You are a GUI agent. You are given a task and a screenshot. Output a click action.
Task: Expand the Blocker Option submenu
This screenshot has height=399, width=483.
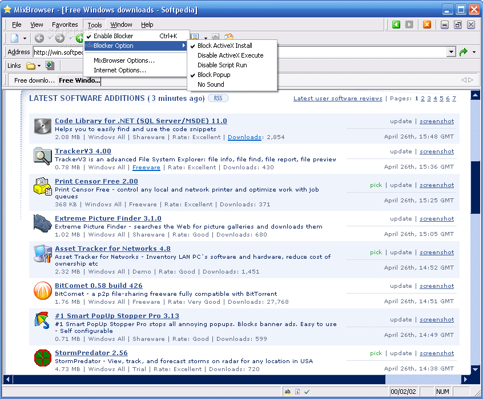(136, 46)
